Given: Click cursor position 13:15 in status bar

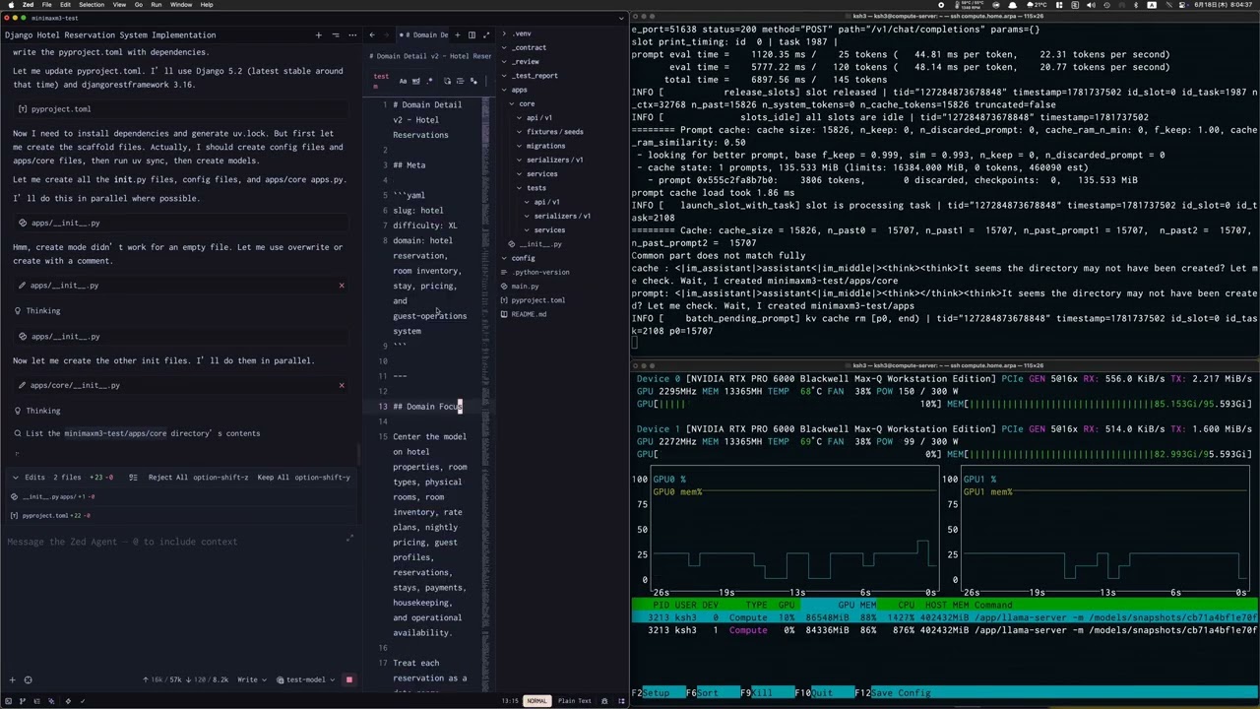Looking at the screenshot, I should pyautogui.click(x=509, y=701).
